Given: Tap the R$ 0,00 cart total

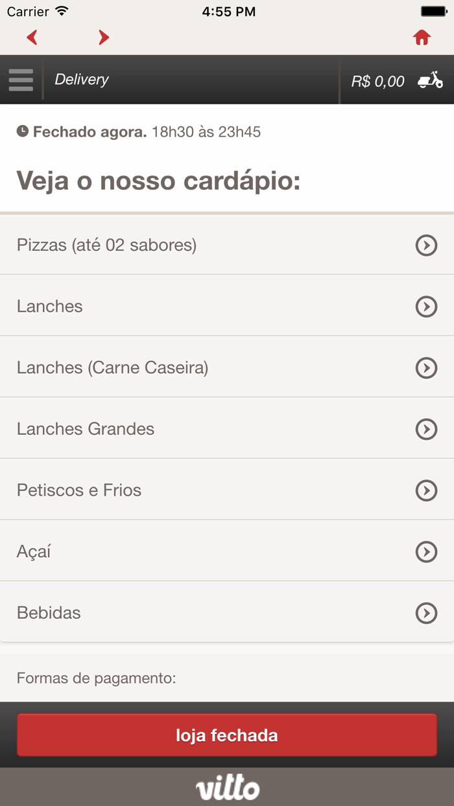Looking at the screenshot, I should click(x=377, y=80).
